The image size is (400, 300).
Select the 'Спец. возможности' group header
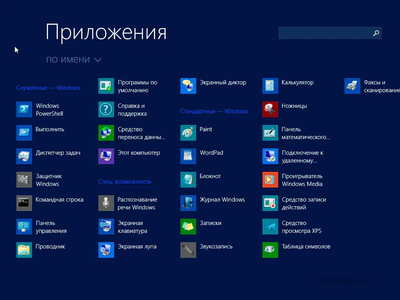(125, 182)
